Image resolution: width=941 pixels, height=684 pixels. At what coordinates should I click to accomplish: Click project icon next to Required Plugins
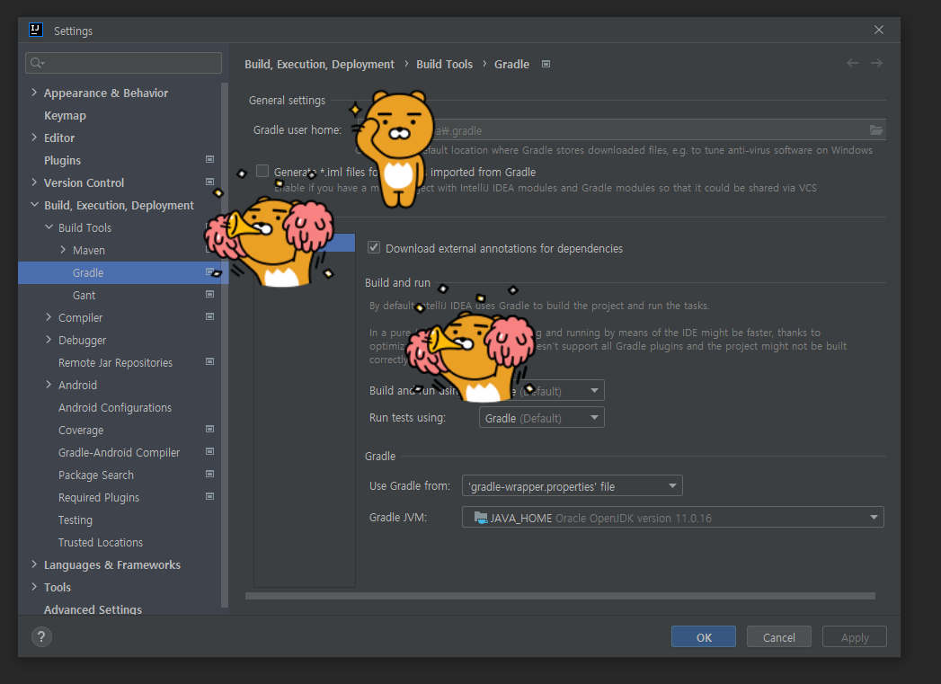tap(210, 496)
